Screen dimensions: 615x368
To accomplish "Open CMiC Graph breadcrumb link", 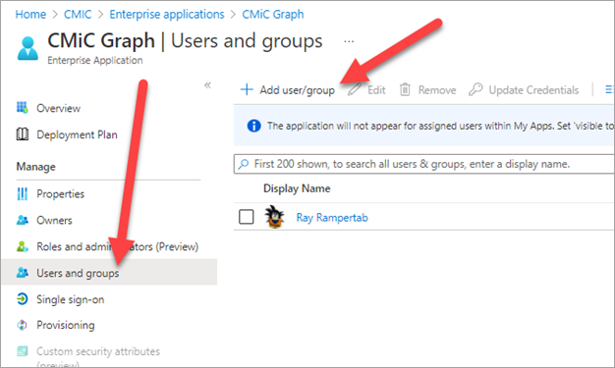I will 272,15.
